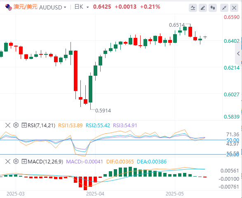
Task: Click the RSI 71.36 axis label
Action: coord(233,135)
